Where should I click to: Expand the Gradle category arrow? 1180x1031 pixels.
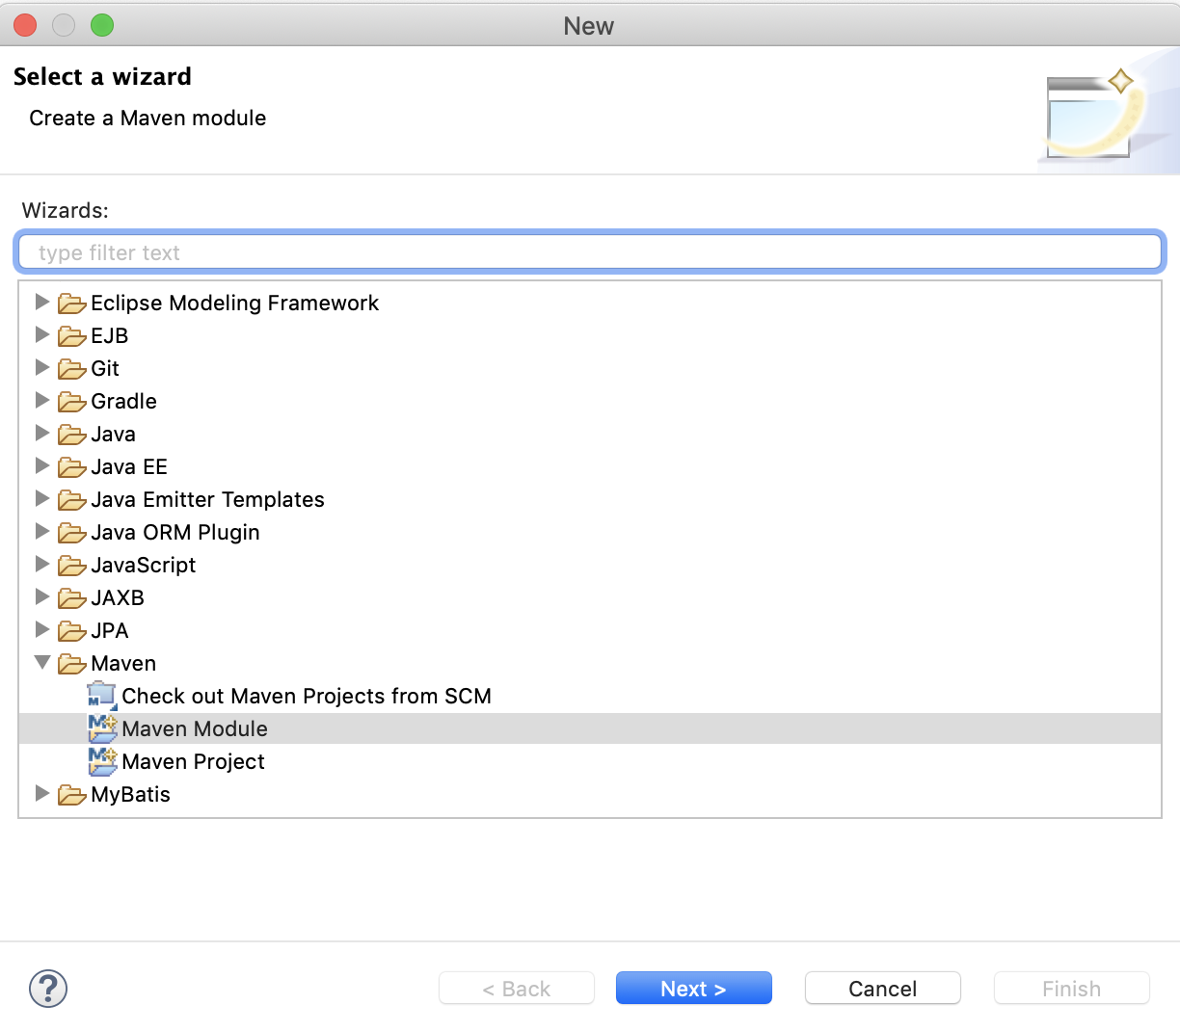coord(41,401)
